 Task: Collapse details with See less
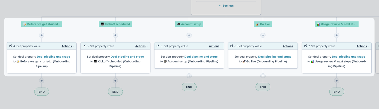coord(226,6)
